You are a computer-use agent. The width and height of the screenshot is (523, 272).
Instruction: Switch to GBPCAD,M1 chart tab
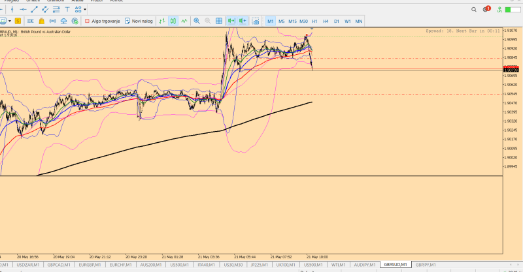pyautogui.click(x=59, y=265)
